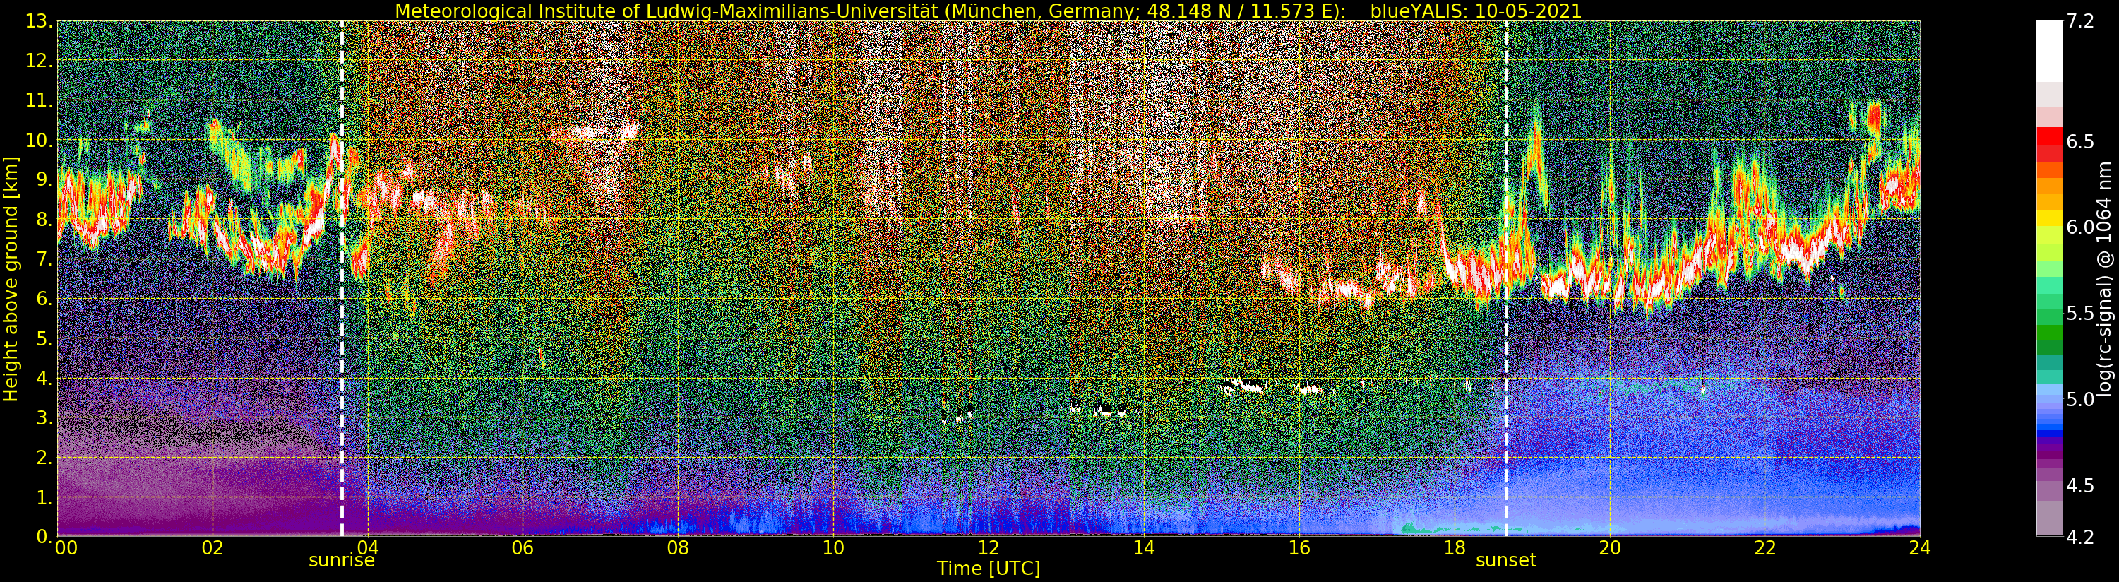Click the colorbar value '5.0'

click(x=2080, y=400)
